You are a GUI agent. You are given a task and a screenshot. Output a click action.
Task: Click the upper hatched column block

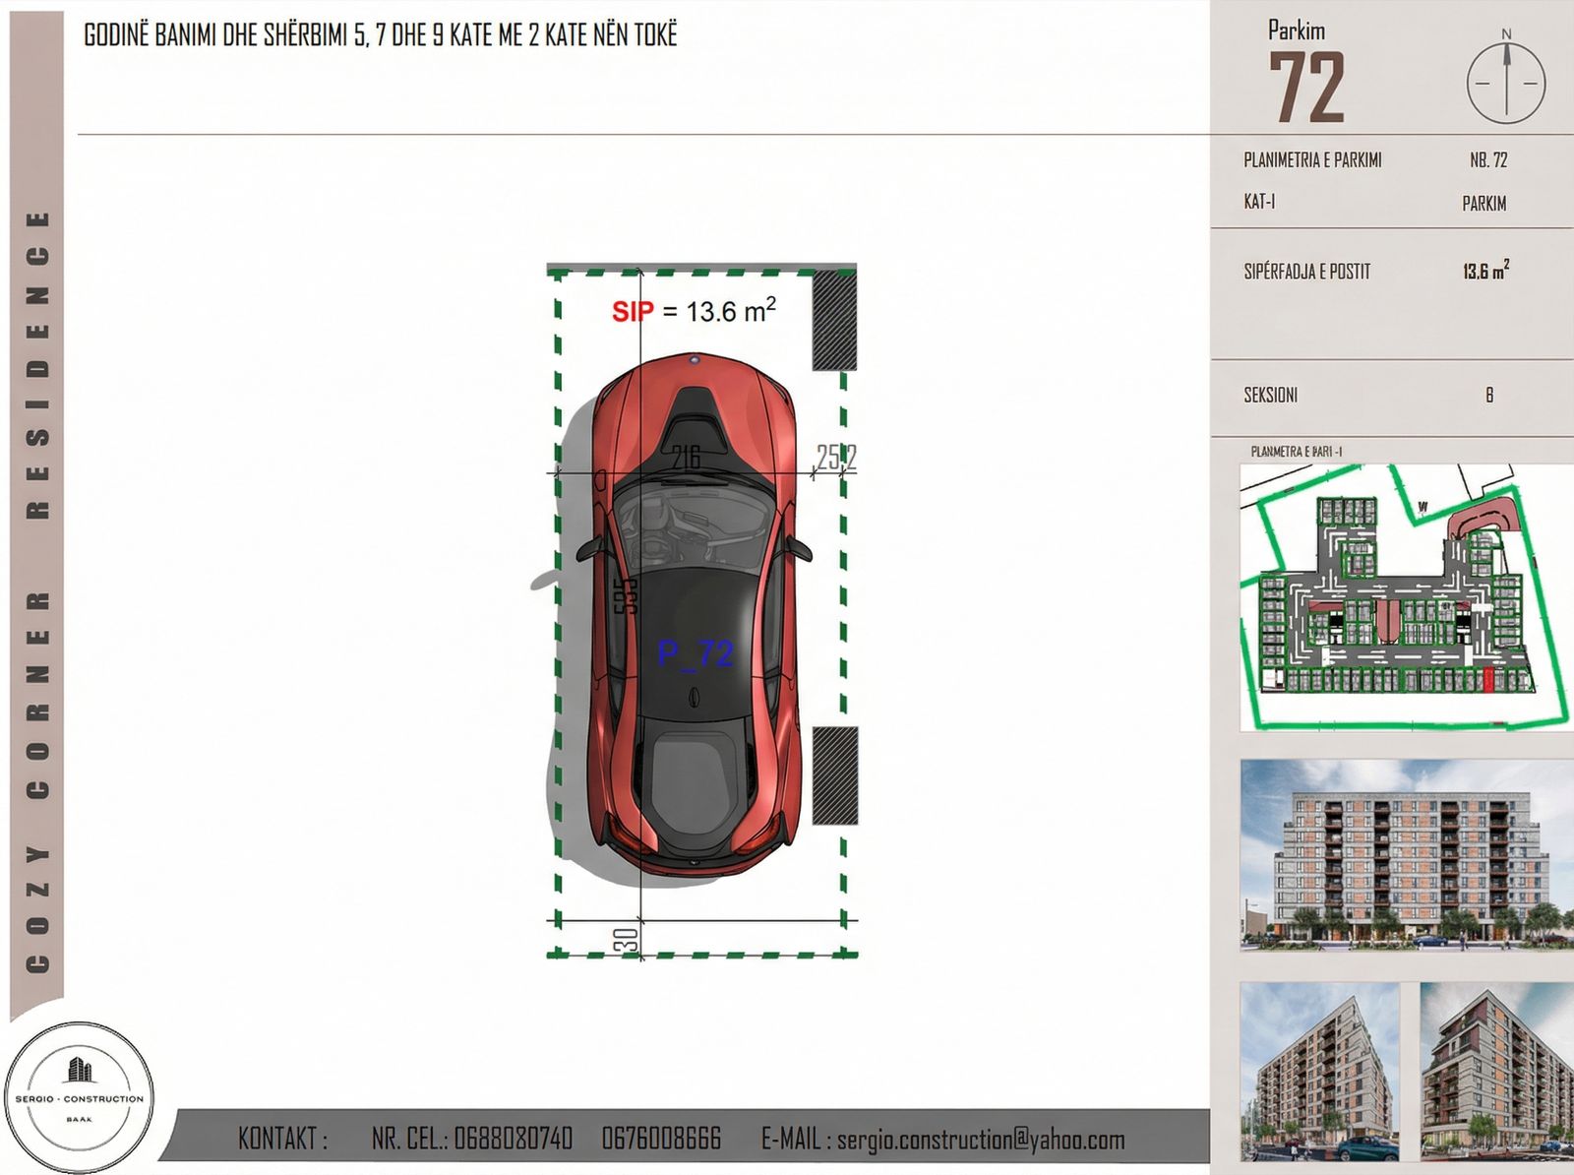pyautogui.click(x=834, y=320)
